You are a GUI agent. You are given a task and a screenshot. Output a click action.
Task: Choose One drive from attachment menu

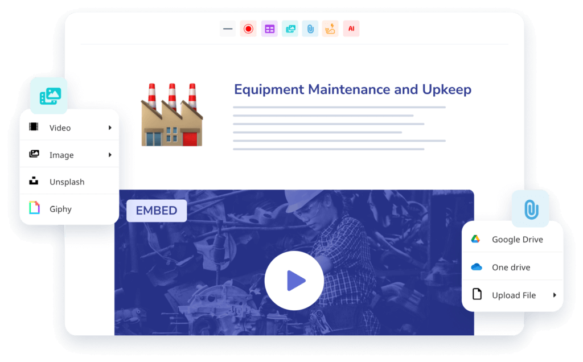point(511,268)
